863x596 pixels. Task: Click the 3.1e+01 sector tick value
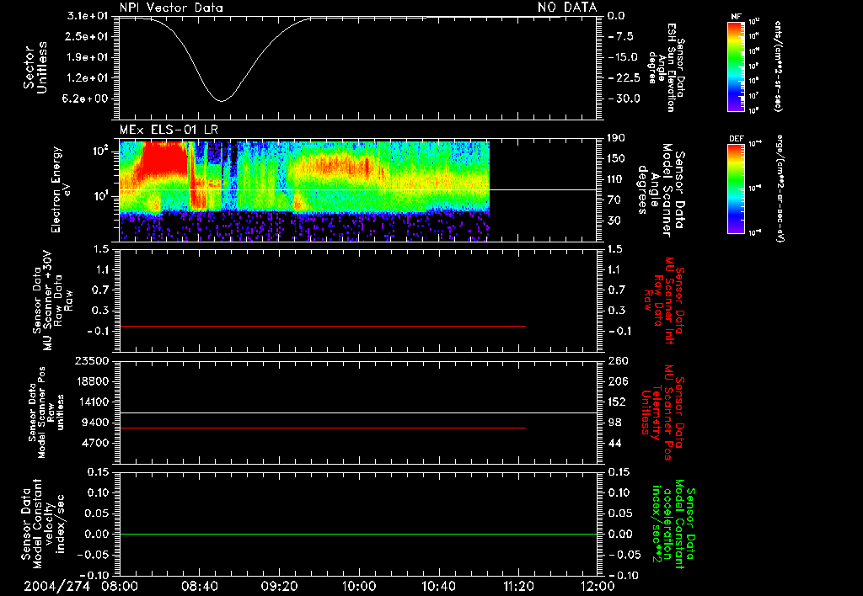(87, 16)
